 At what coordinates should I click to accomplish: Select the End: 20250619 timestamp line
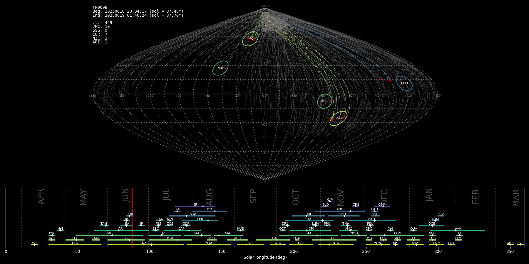tap(138, 15)
